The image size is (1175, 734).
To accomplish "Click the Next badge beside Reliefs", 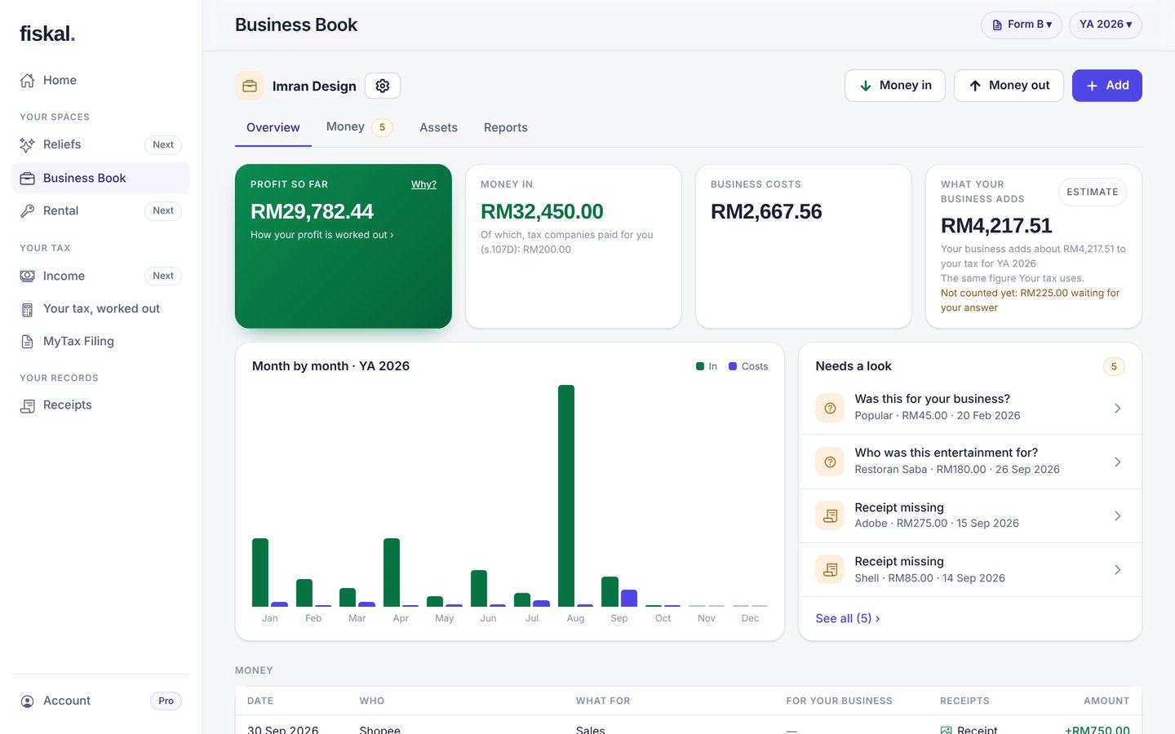I will (x=163, y=144).
